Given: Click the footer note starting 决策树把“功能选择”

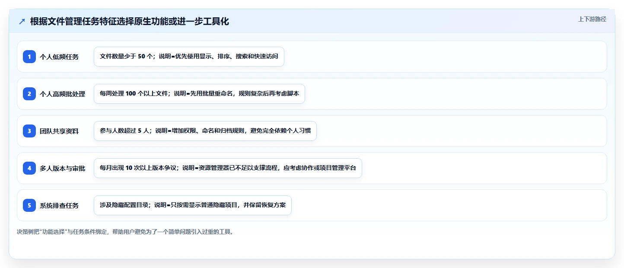Looking at the screenshot, I should [125, 232].
